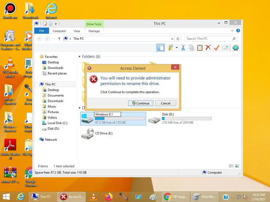Select Videos in the navigation pane

coord(52,118)
